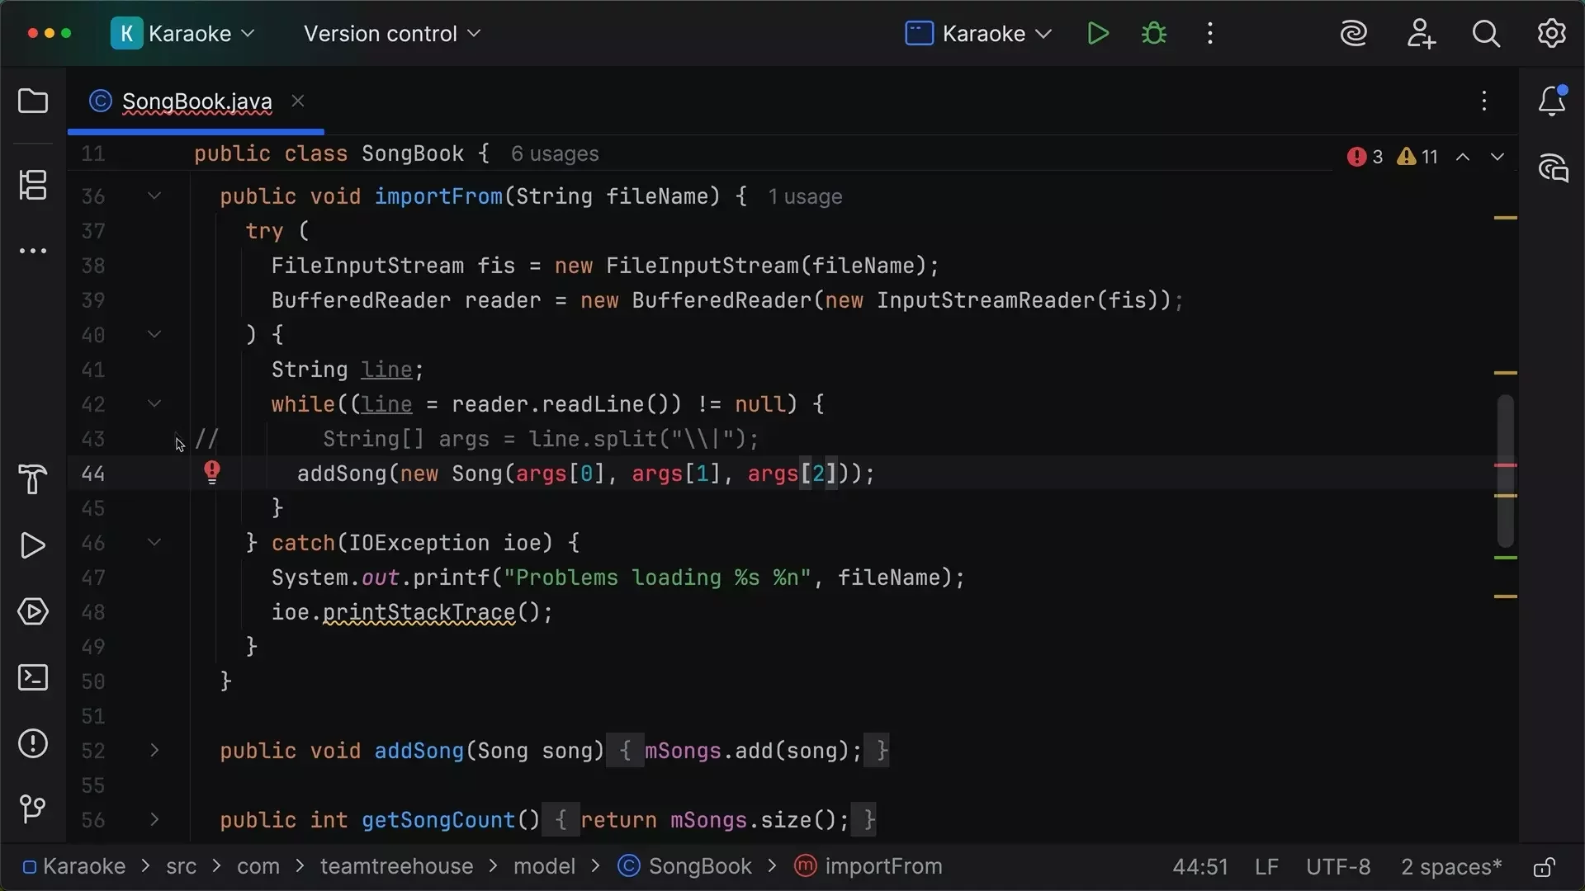The height and width of the screenshot is (891, 1585).
Task: Toggle the file write-lock icon in status bar
Action: [1543, 867]
